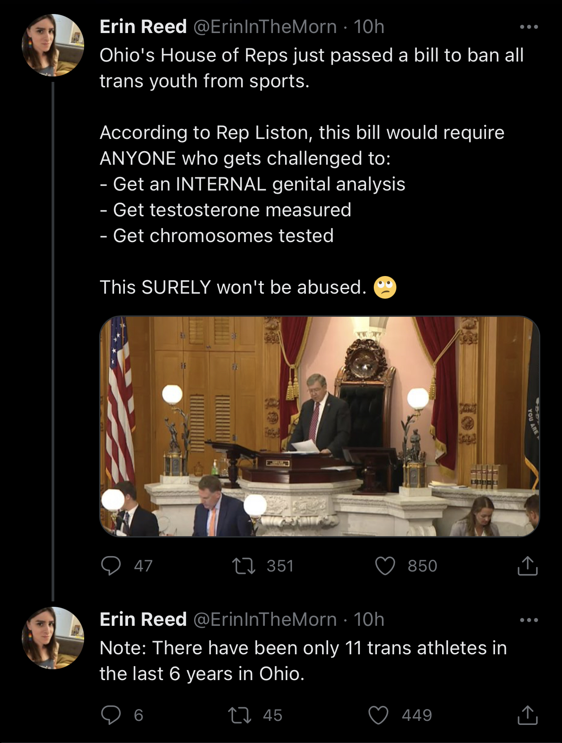Screen dimensions: 562x743
Task: Open Erin Reed's avatar on second tweet
Action: click(53, 638)
